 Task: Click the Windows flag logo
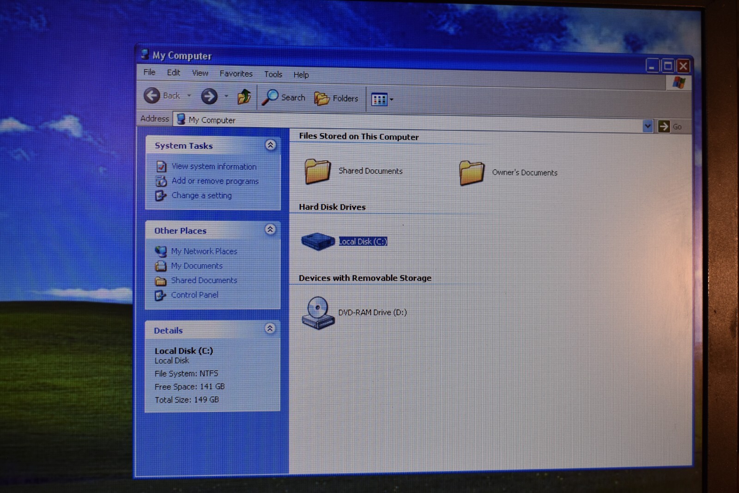pos(679,83)
